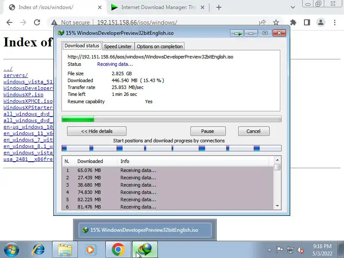Screen dimensions: 344x258
Task: Cancel the ISO download
Action: pyautogui.click(x=254, y=131)
